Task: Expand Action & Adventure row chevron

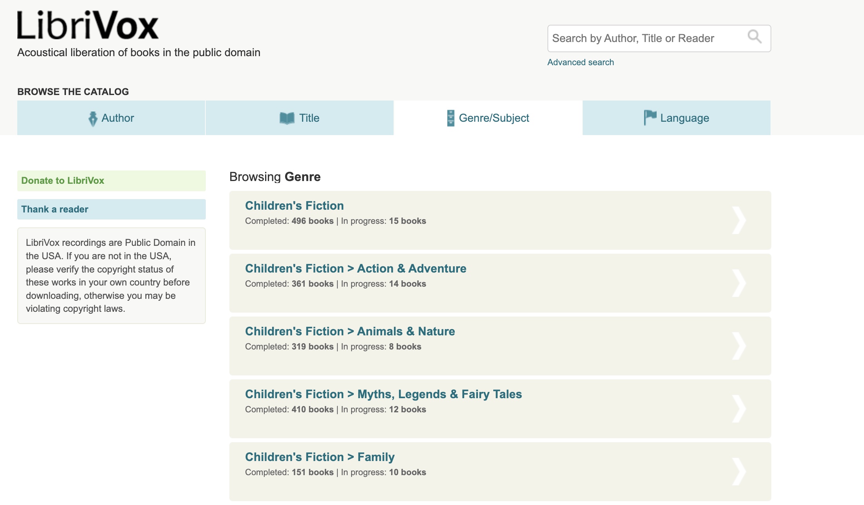Action: pyautogui.click(x=738, y=283)
